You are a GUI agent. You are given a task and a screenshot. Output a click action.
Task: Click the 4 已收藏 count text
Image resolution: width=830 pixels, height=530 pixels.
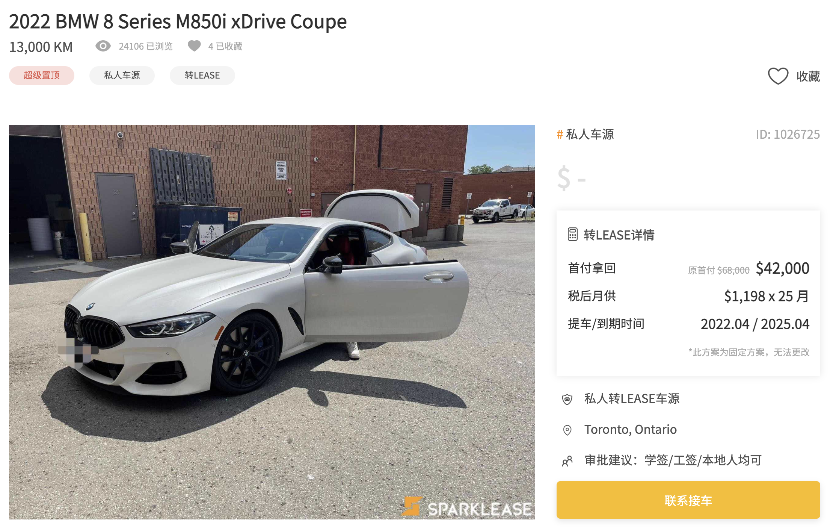225,46
